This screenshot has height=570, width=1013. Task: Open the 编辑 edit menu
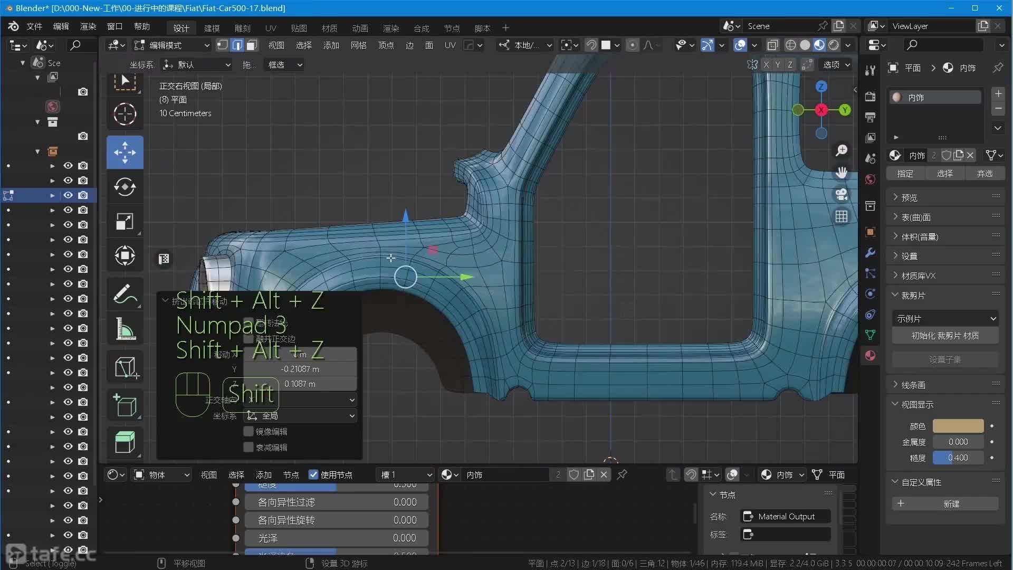61,26
